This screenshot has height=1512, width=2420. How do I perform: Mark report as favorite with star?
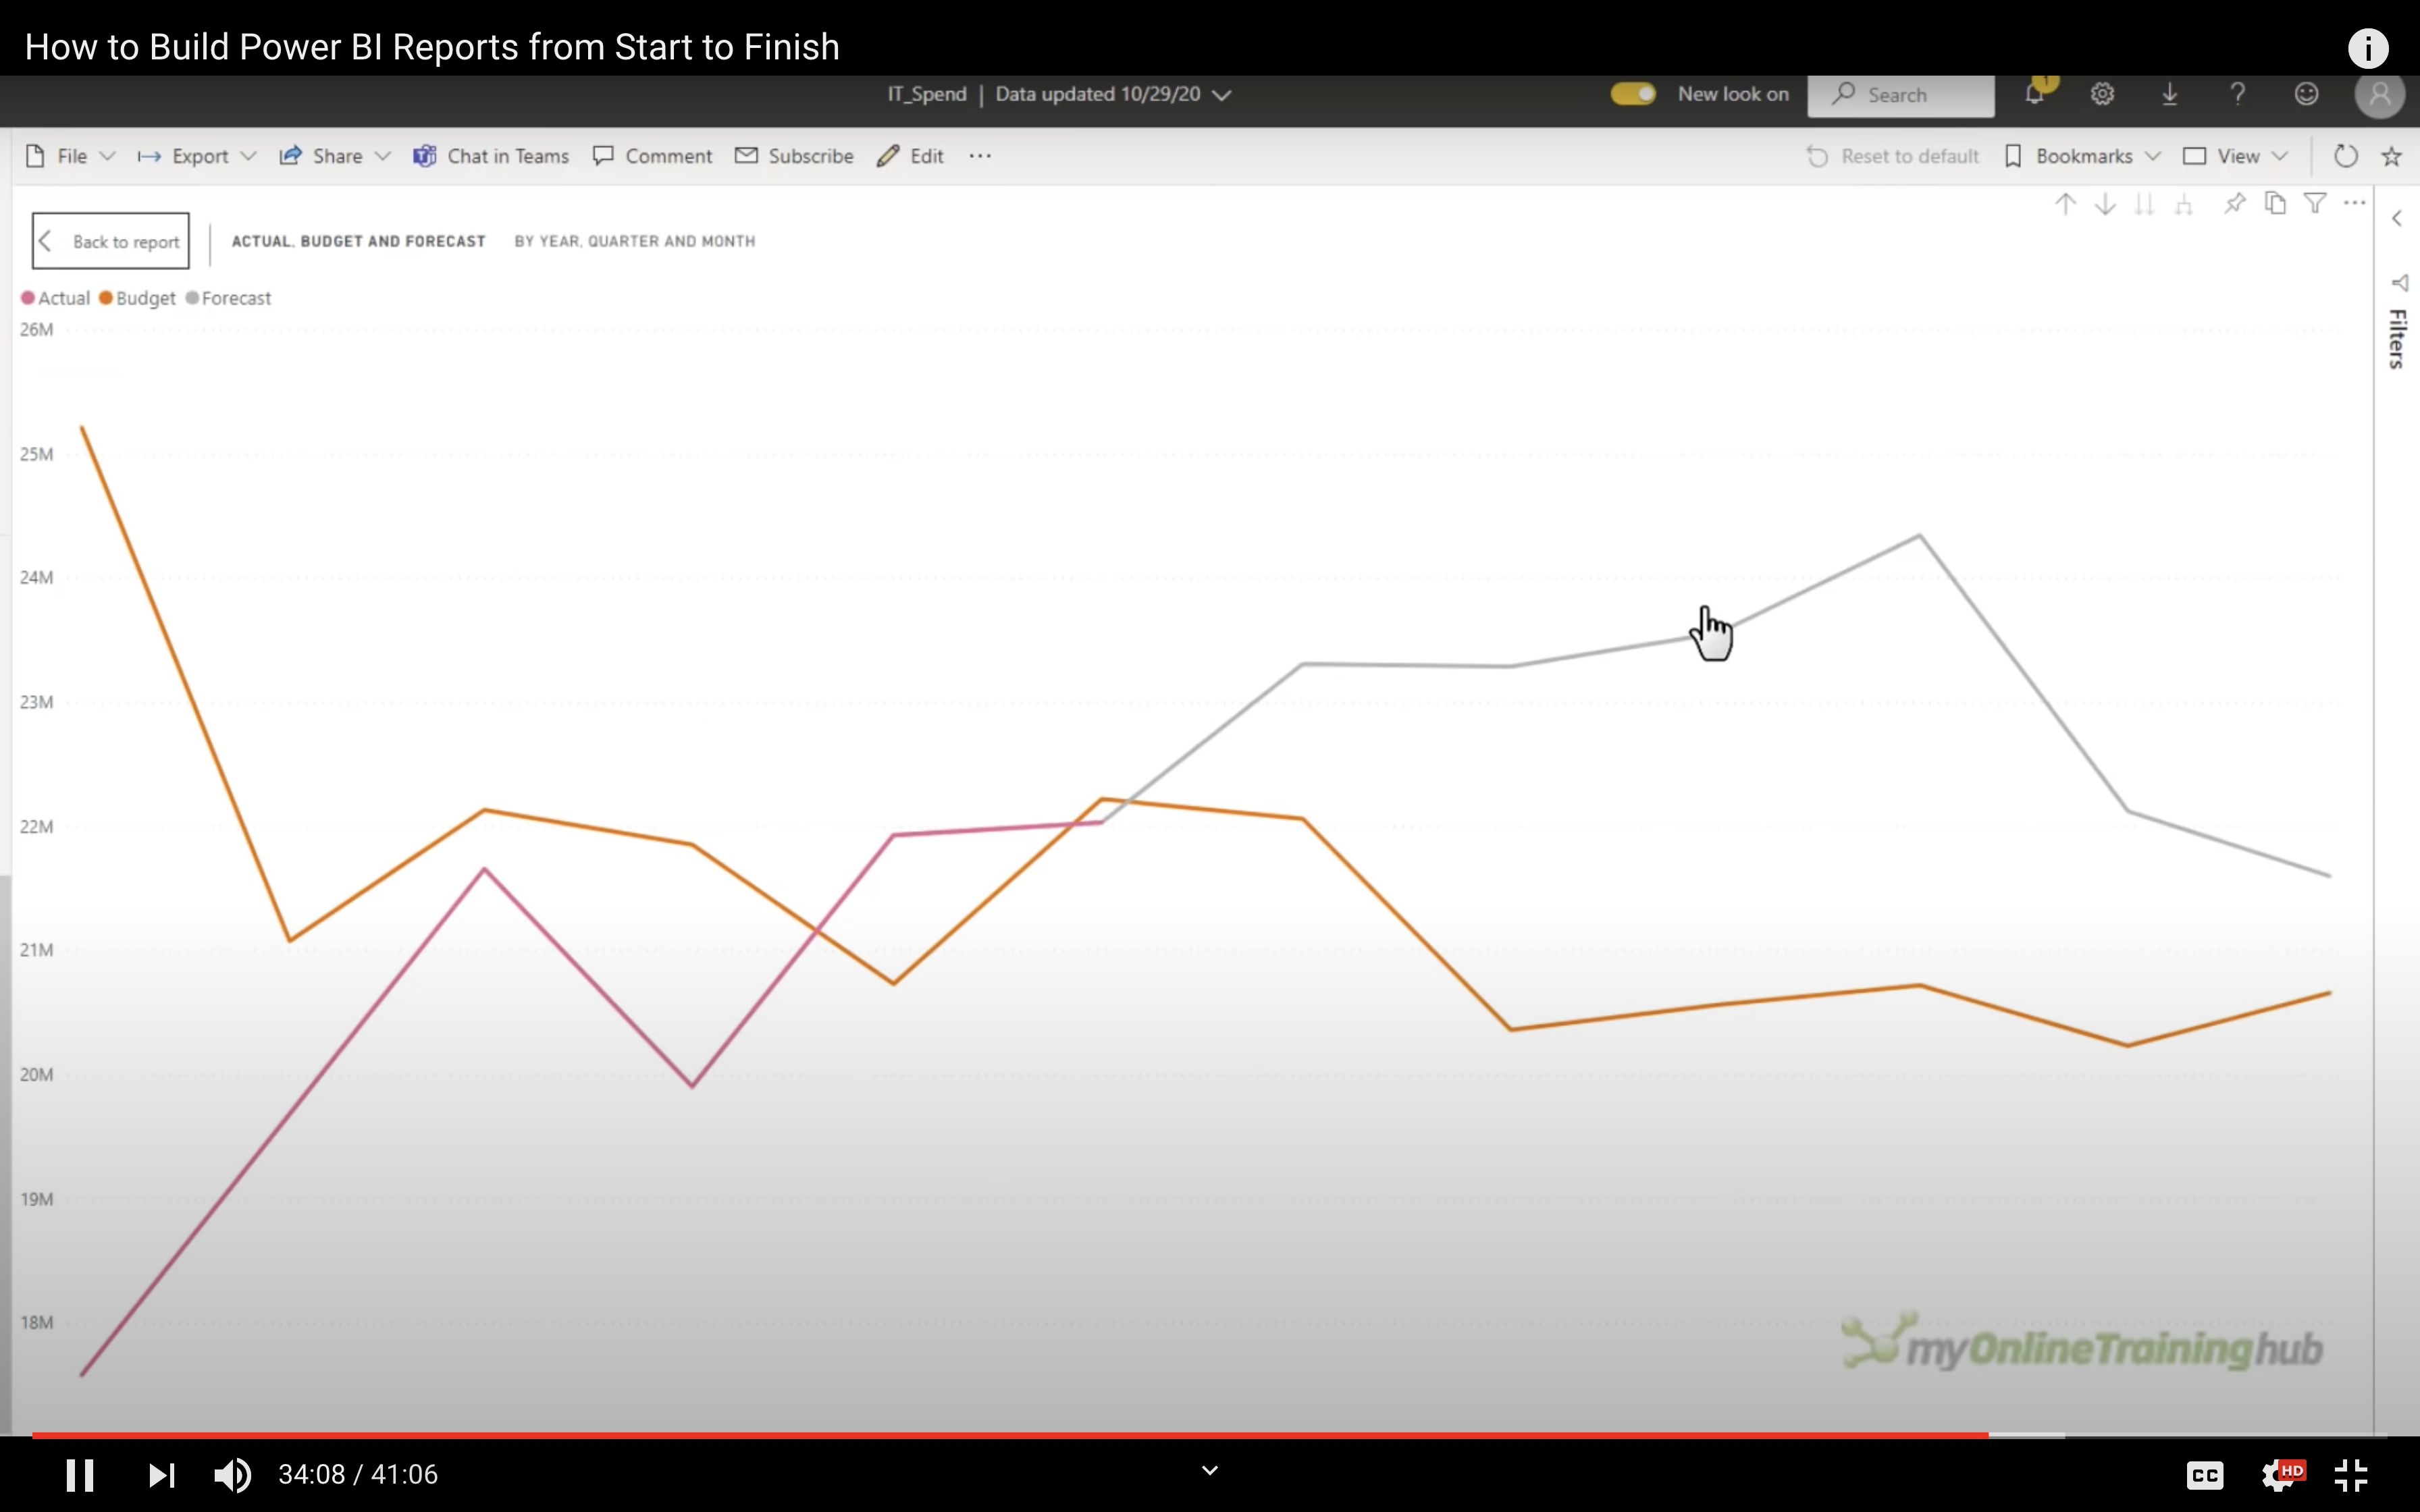[2391, 156]
